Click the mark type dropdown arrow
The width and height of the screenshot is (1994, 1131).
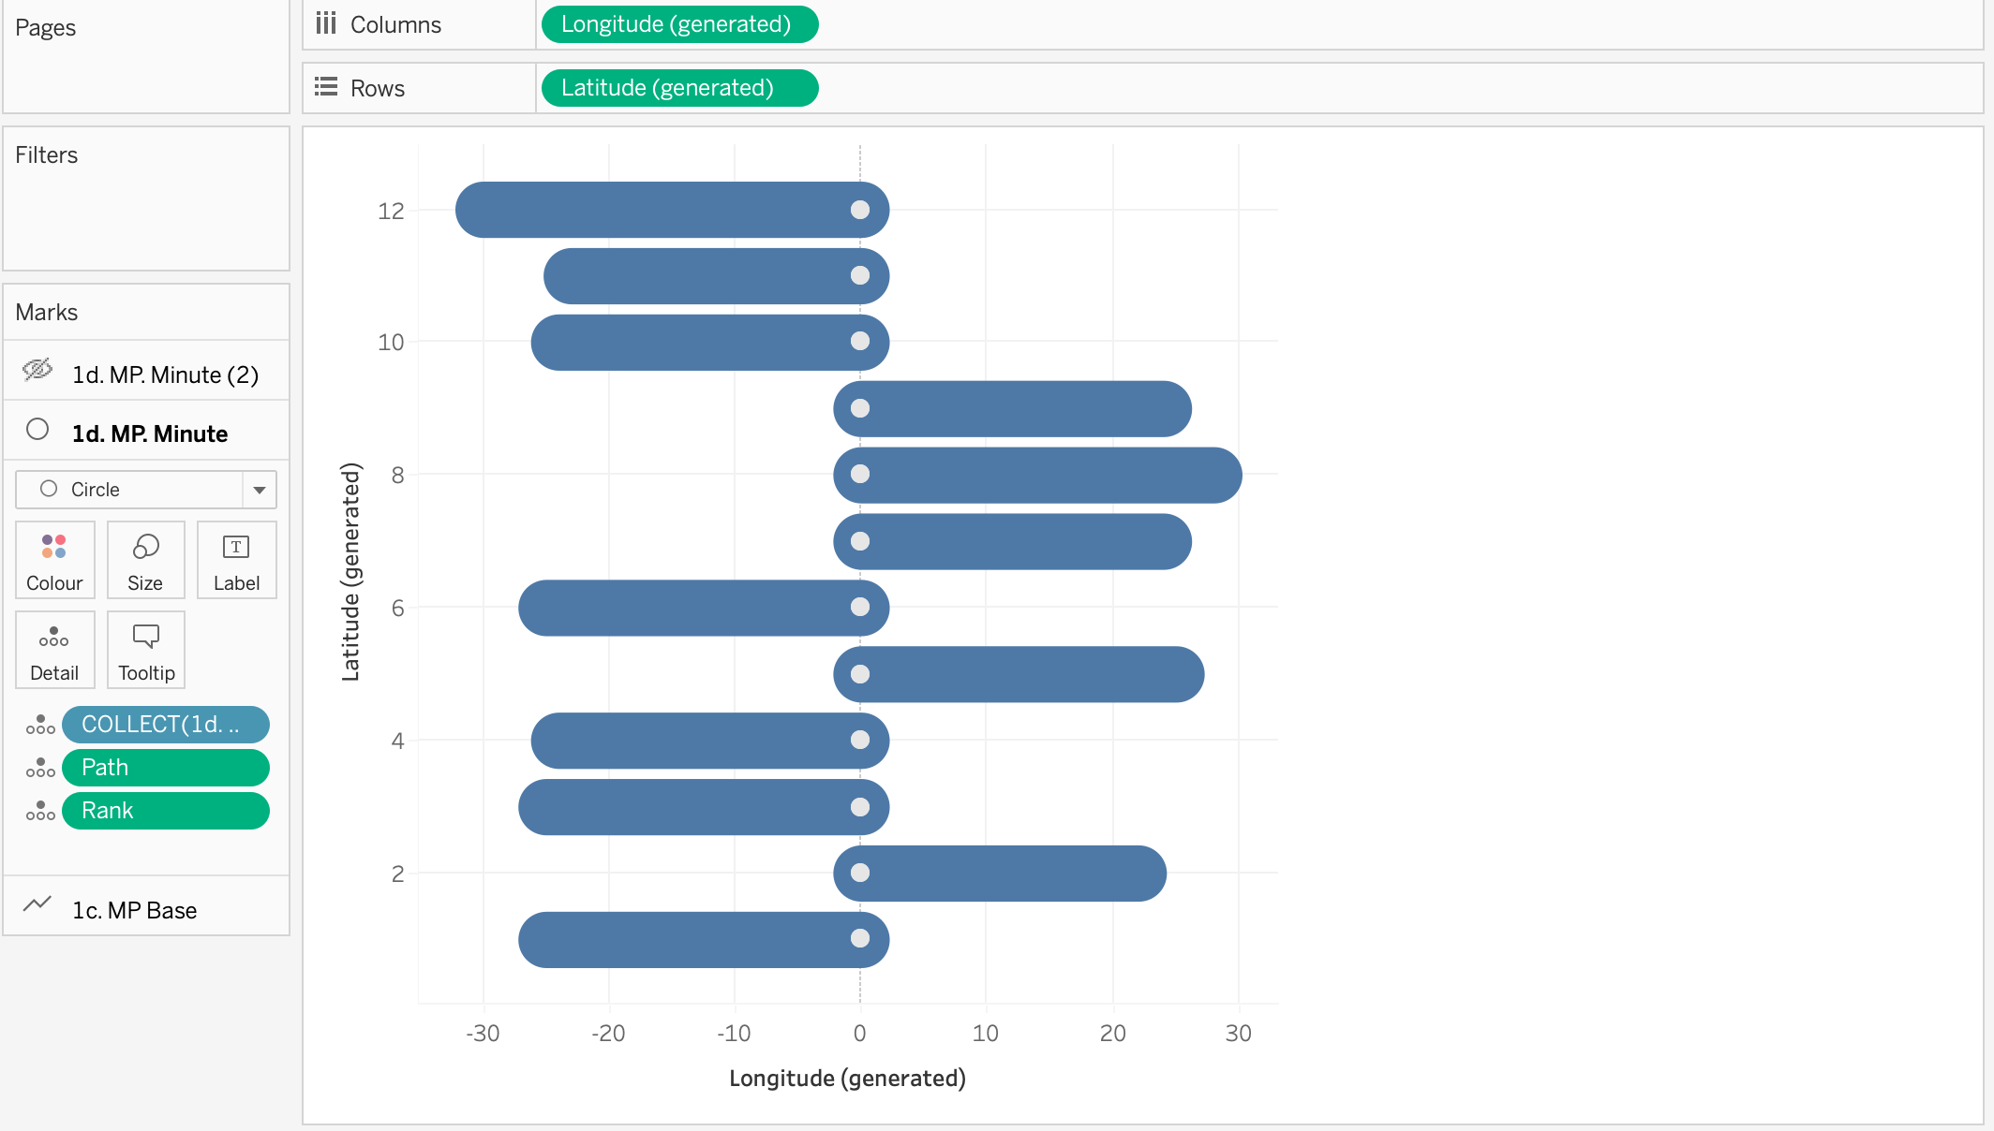260,490
